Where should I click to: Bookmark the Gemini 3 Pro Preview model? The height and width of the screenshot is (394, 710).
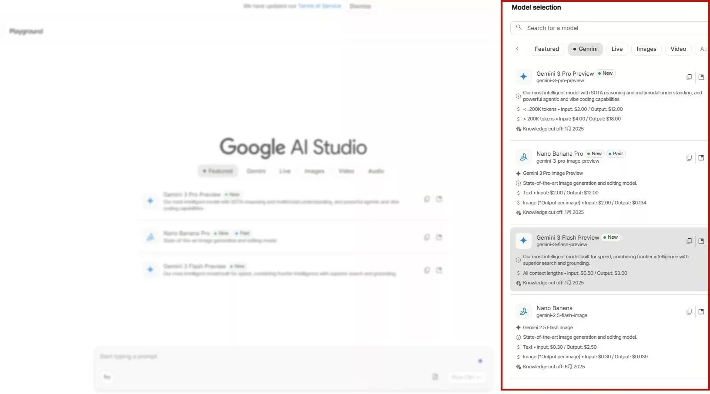(701, 77)
